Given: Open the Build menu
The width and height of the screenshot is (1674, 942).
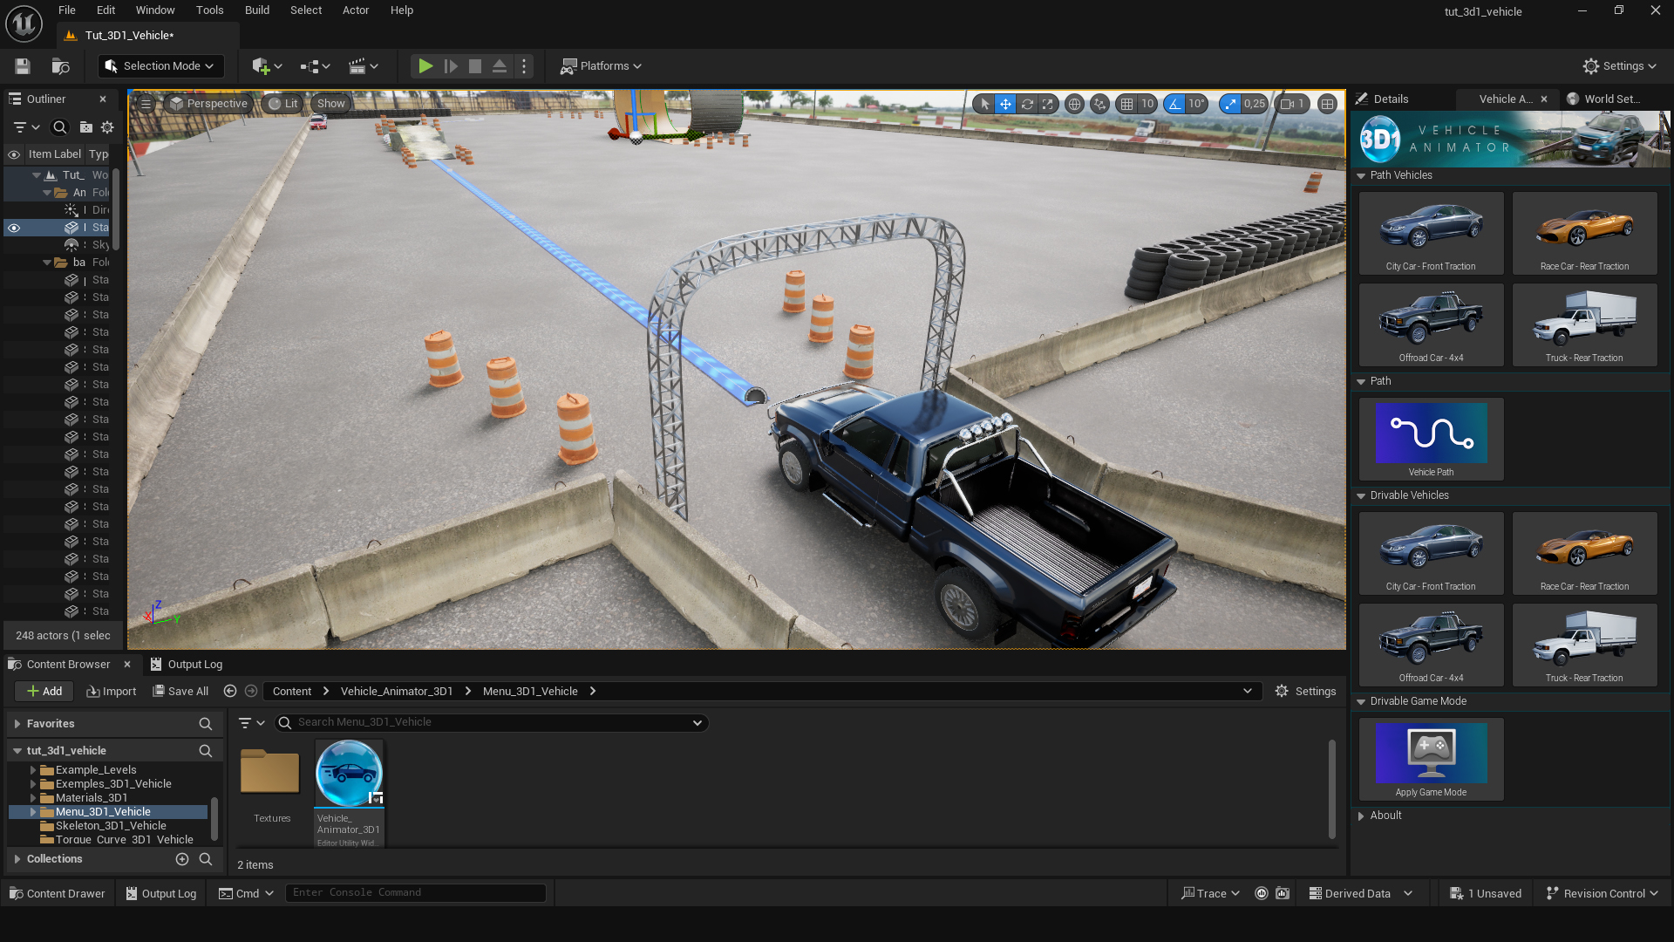Looking at the screenshot, I should point(256,10).
